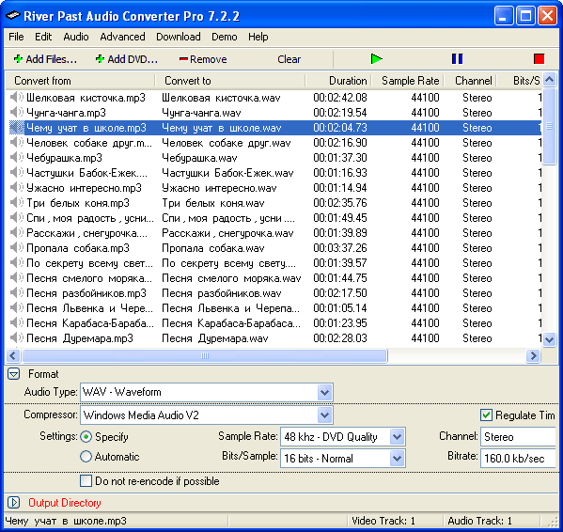563x532 pixels.
Task: Click the speaker icon of Пропала собака.mp3
Action: (17, 248)
